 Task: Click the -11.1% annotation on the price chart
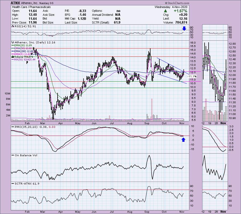(x=192, y=77)
